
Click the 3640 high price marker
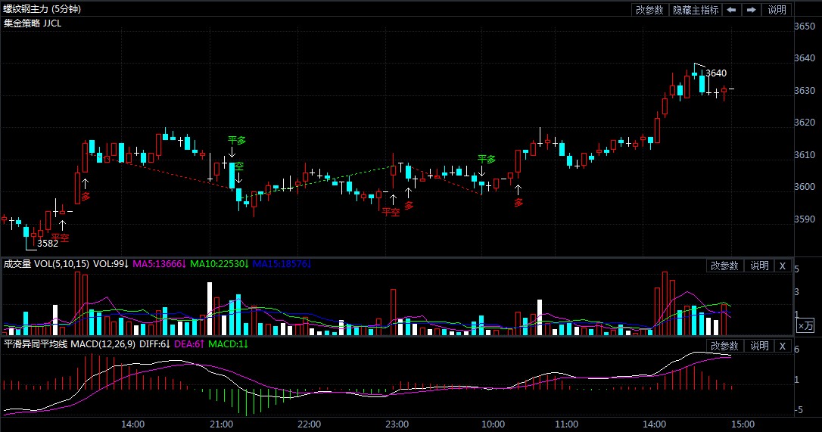(x=716, y=73)
